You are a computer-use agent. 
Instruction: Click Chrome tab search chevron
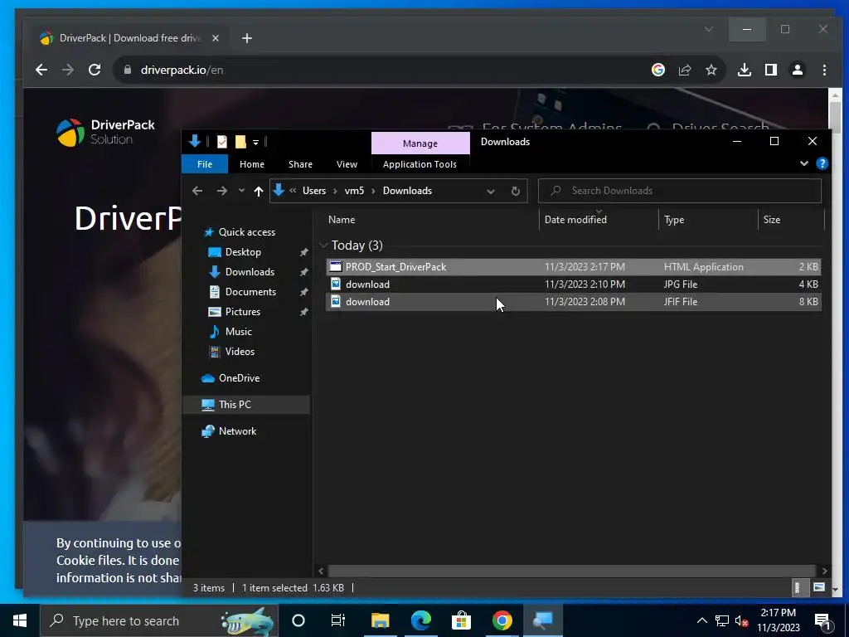[708, 29]
